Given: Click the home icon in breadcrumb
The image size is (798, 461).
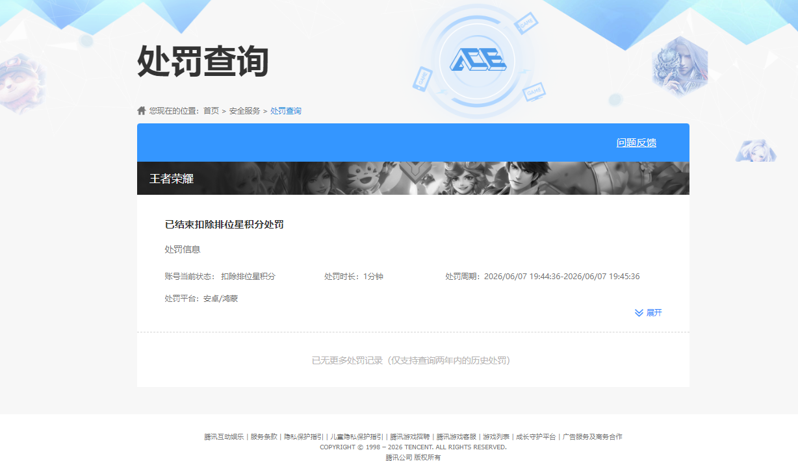Looking at the screenshot, I should pos(142,110).
